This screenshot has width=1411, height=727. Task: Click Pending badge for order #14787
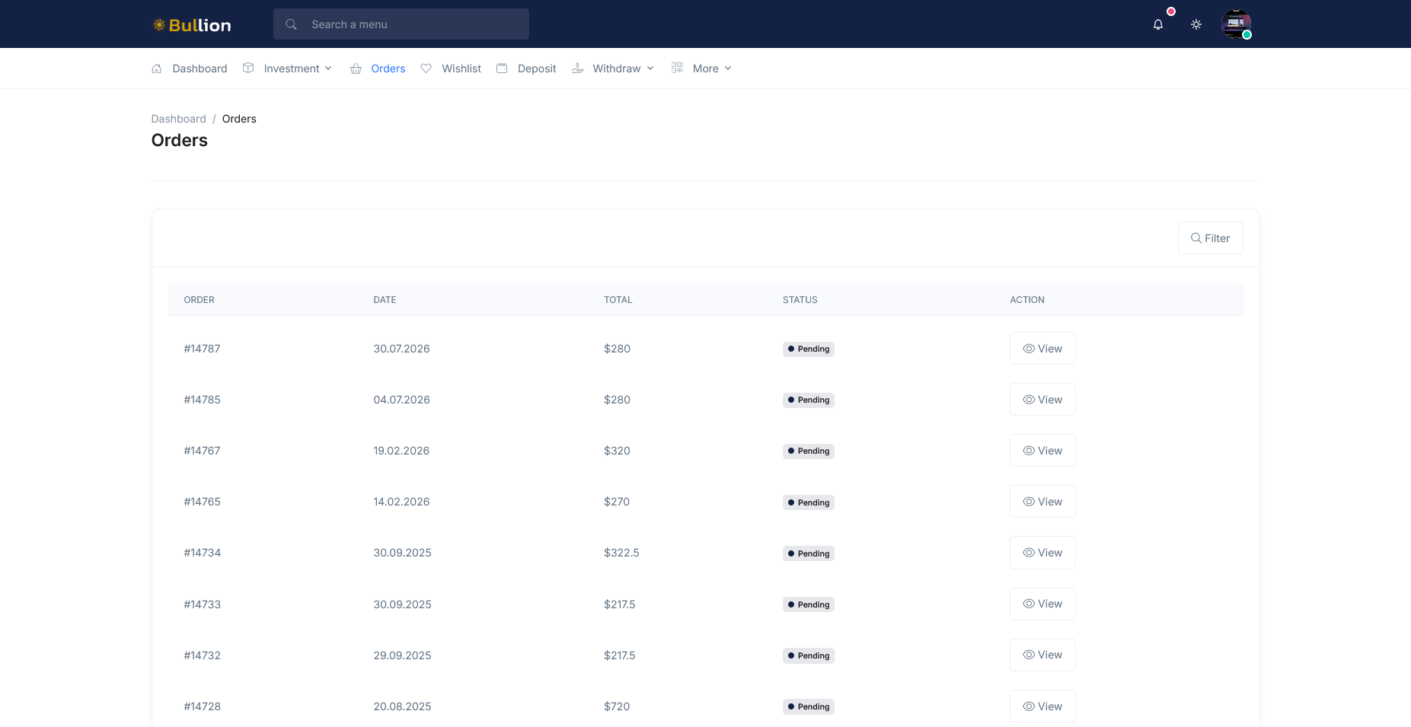[x=808, y=349]
